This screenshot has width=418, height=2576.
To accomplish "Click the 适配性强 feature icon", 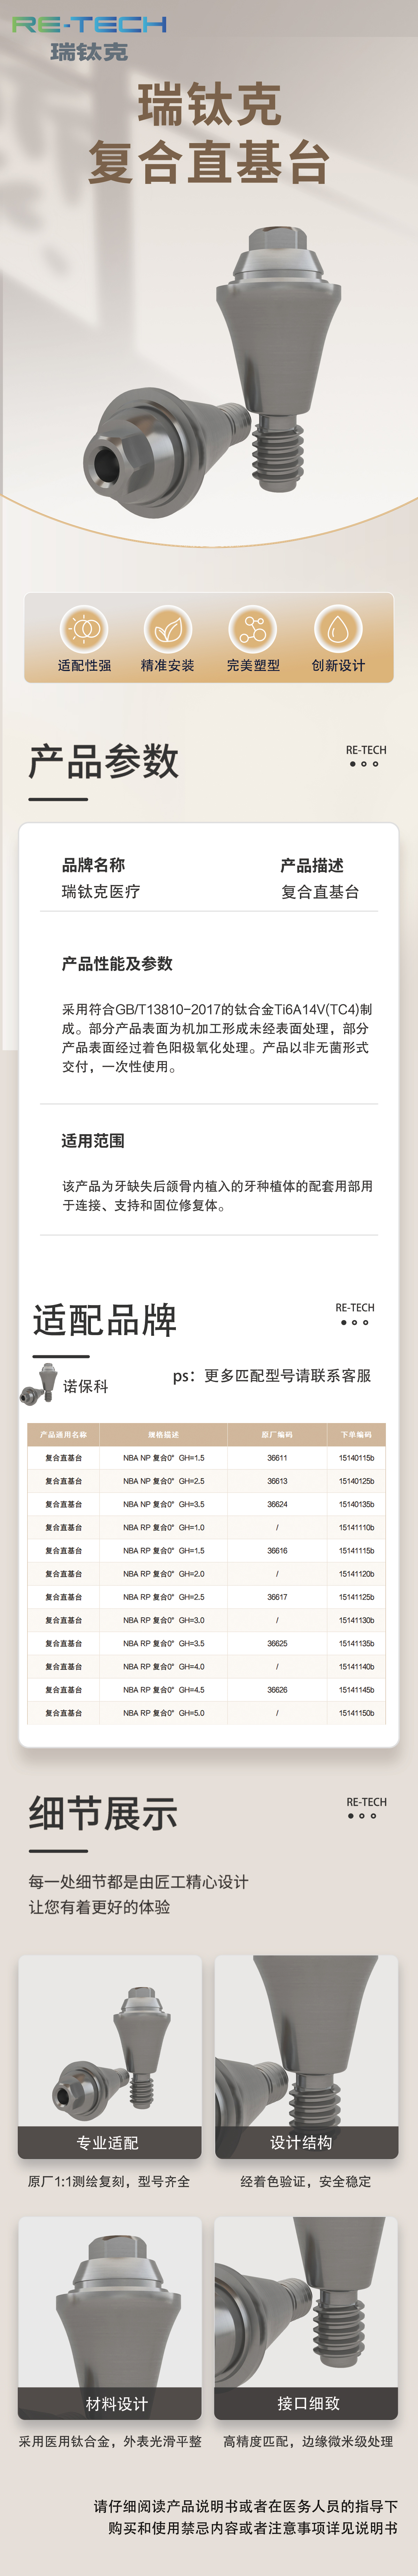I will [84, 629].
